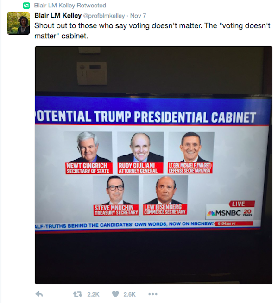
Task: Click the tweet text about voting
Action: pyautogui.click(x=152, y=31)
